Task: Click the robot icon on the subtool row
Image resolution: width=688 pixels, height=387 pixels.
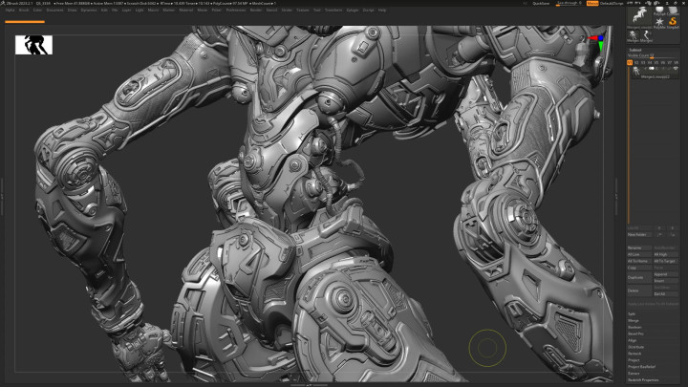Action: tap(635, 71)
